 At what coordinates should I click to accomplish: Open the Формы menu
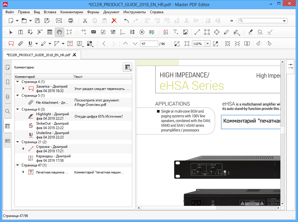click(x=93, y=12)
